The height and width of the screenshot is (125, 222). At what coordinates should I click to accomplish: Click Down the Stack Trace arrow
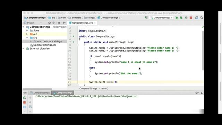click(30, 102)
